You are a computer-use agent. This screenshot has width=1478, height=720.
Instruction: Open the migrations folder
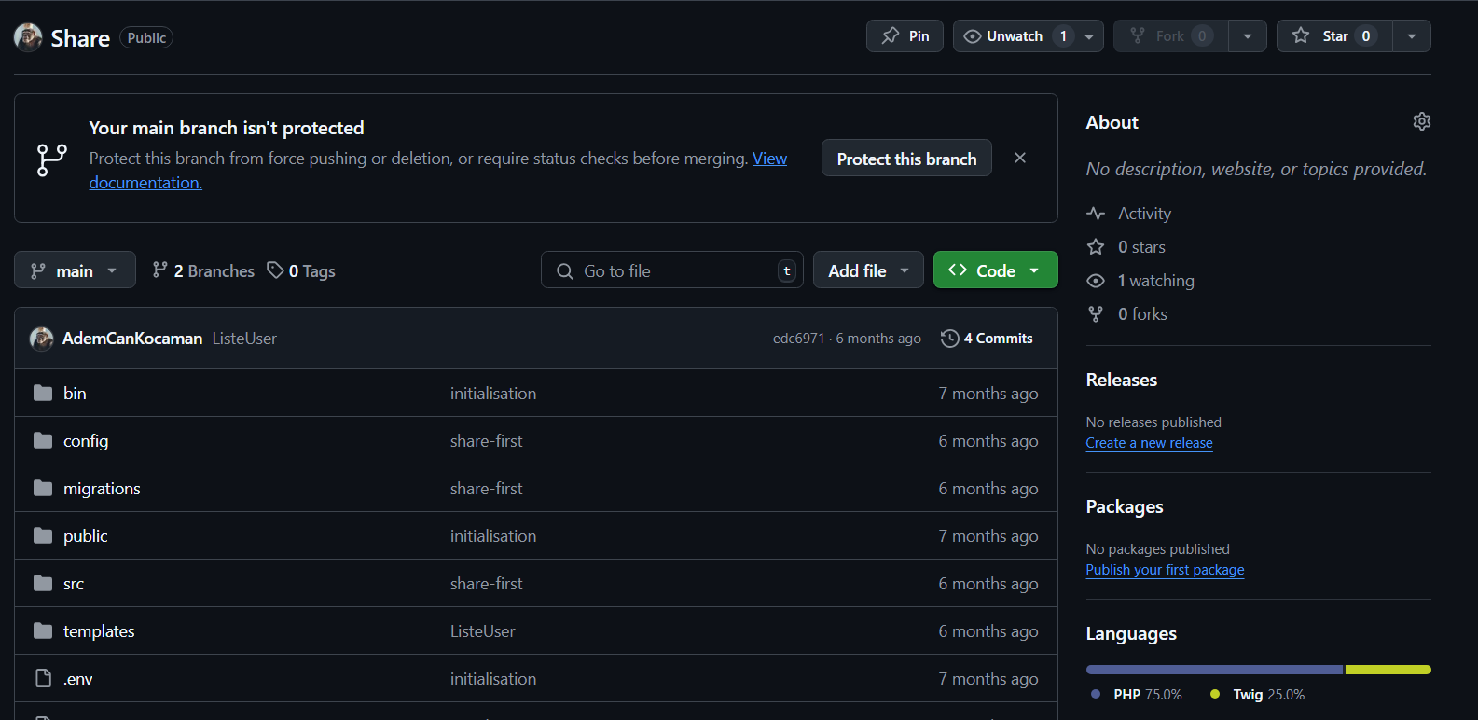click(x=102, y=489)
